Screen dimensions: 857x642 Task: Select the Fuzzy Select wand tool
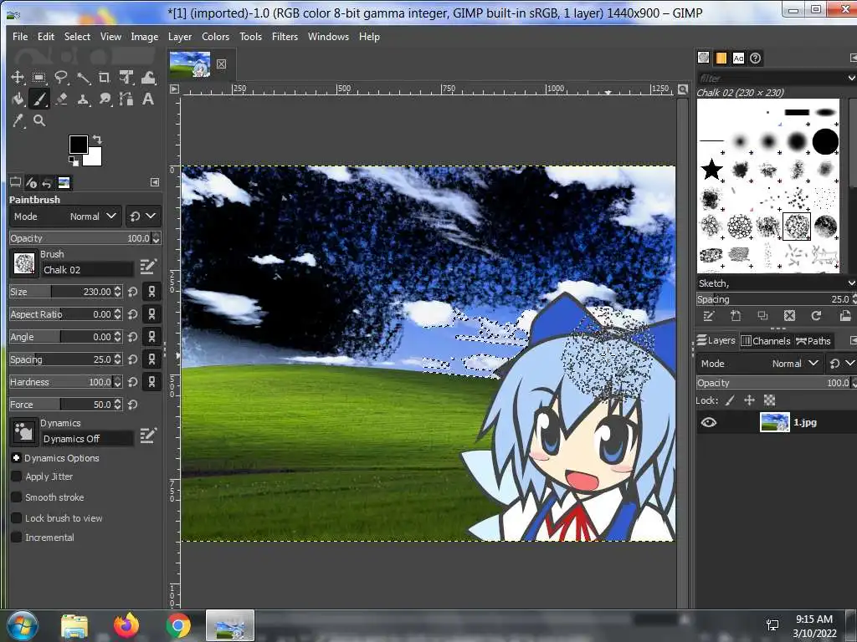83,77
